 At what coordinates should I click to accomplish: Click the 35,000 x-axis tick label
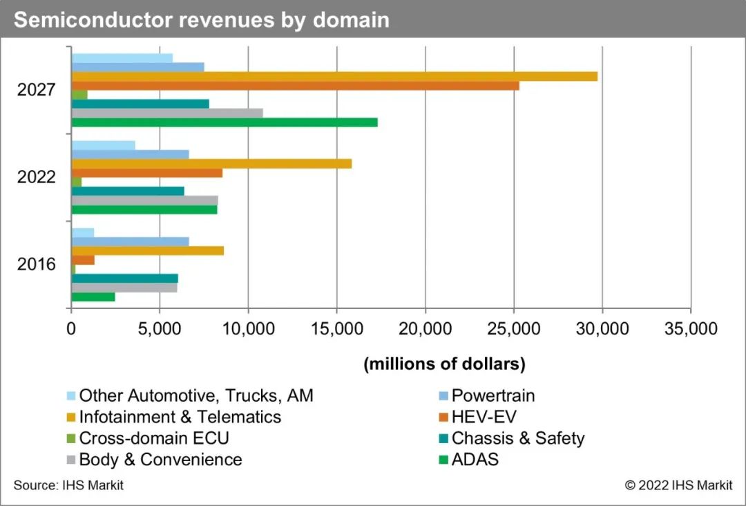(691, 328)
